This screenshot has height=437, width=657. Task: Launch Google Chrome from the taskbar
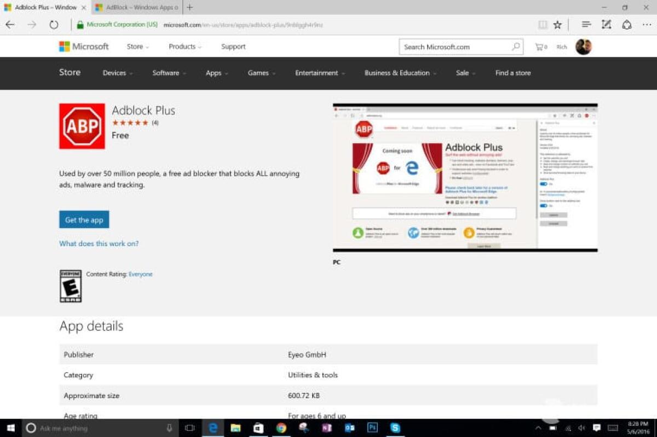tap(281, 428)
